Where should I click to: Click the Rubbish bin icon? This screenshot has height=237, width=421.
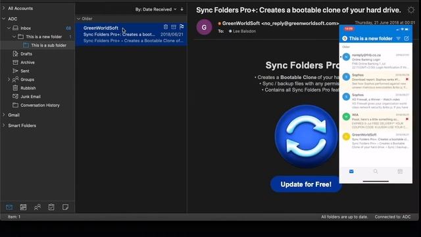click(16, 88)
